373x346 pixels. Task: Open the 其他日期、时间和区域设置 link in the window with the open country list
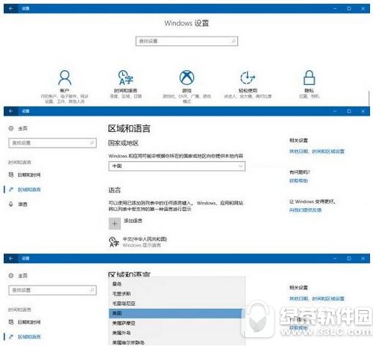click(317, 298)
